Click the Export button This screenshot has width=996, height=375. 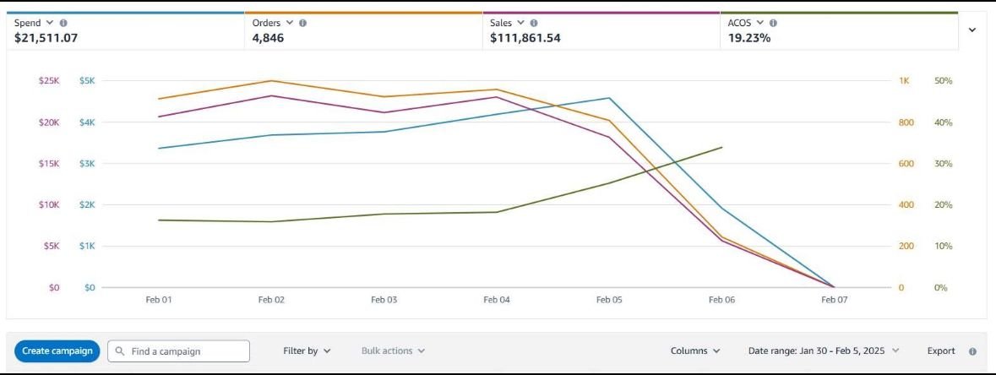coord(941,351)
